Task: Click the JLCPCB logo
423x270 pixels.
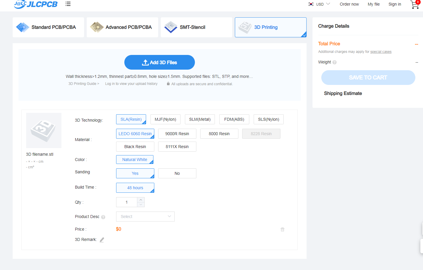Action: point(36,4)
